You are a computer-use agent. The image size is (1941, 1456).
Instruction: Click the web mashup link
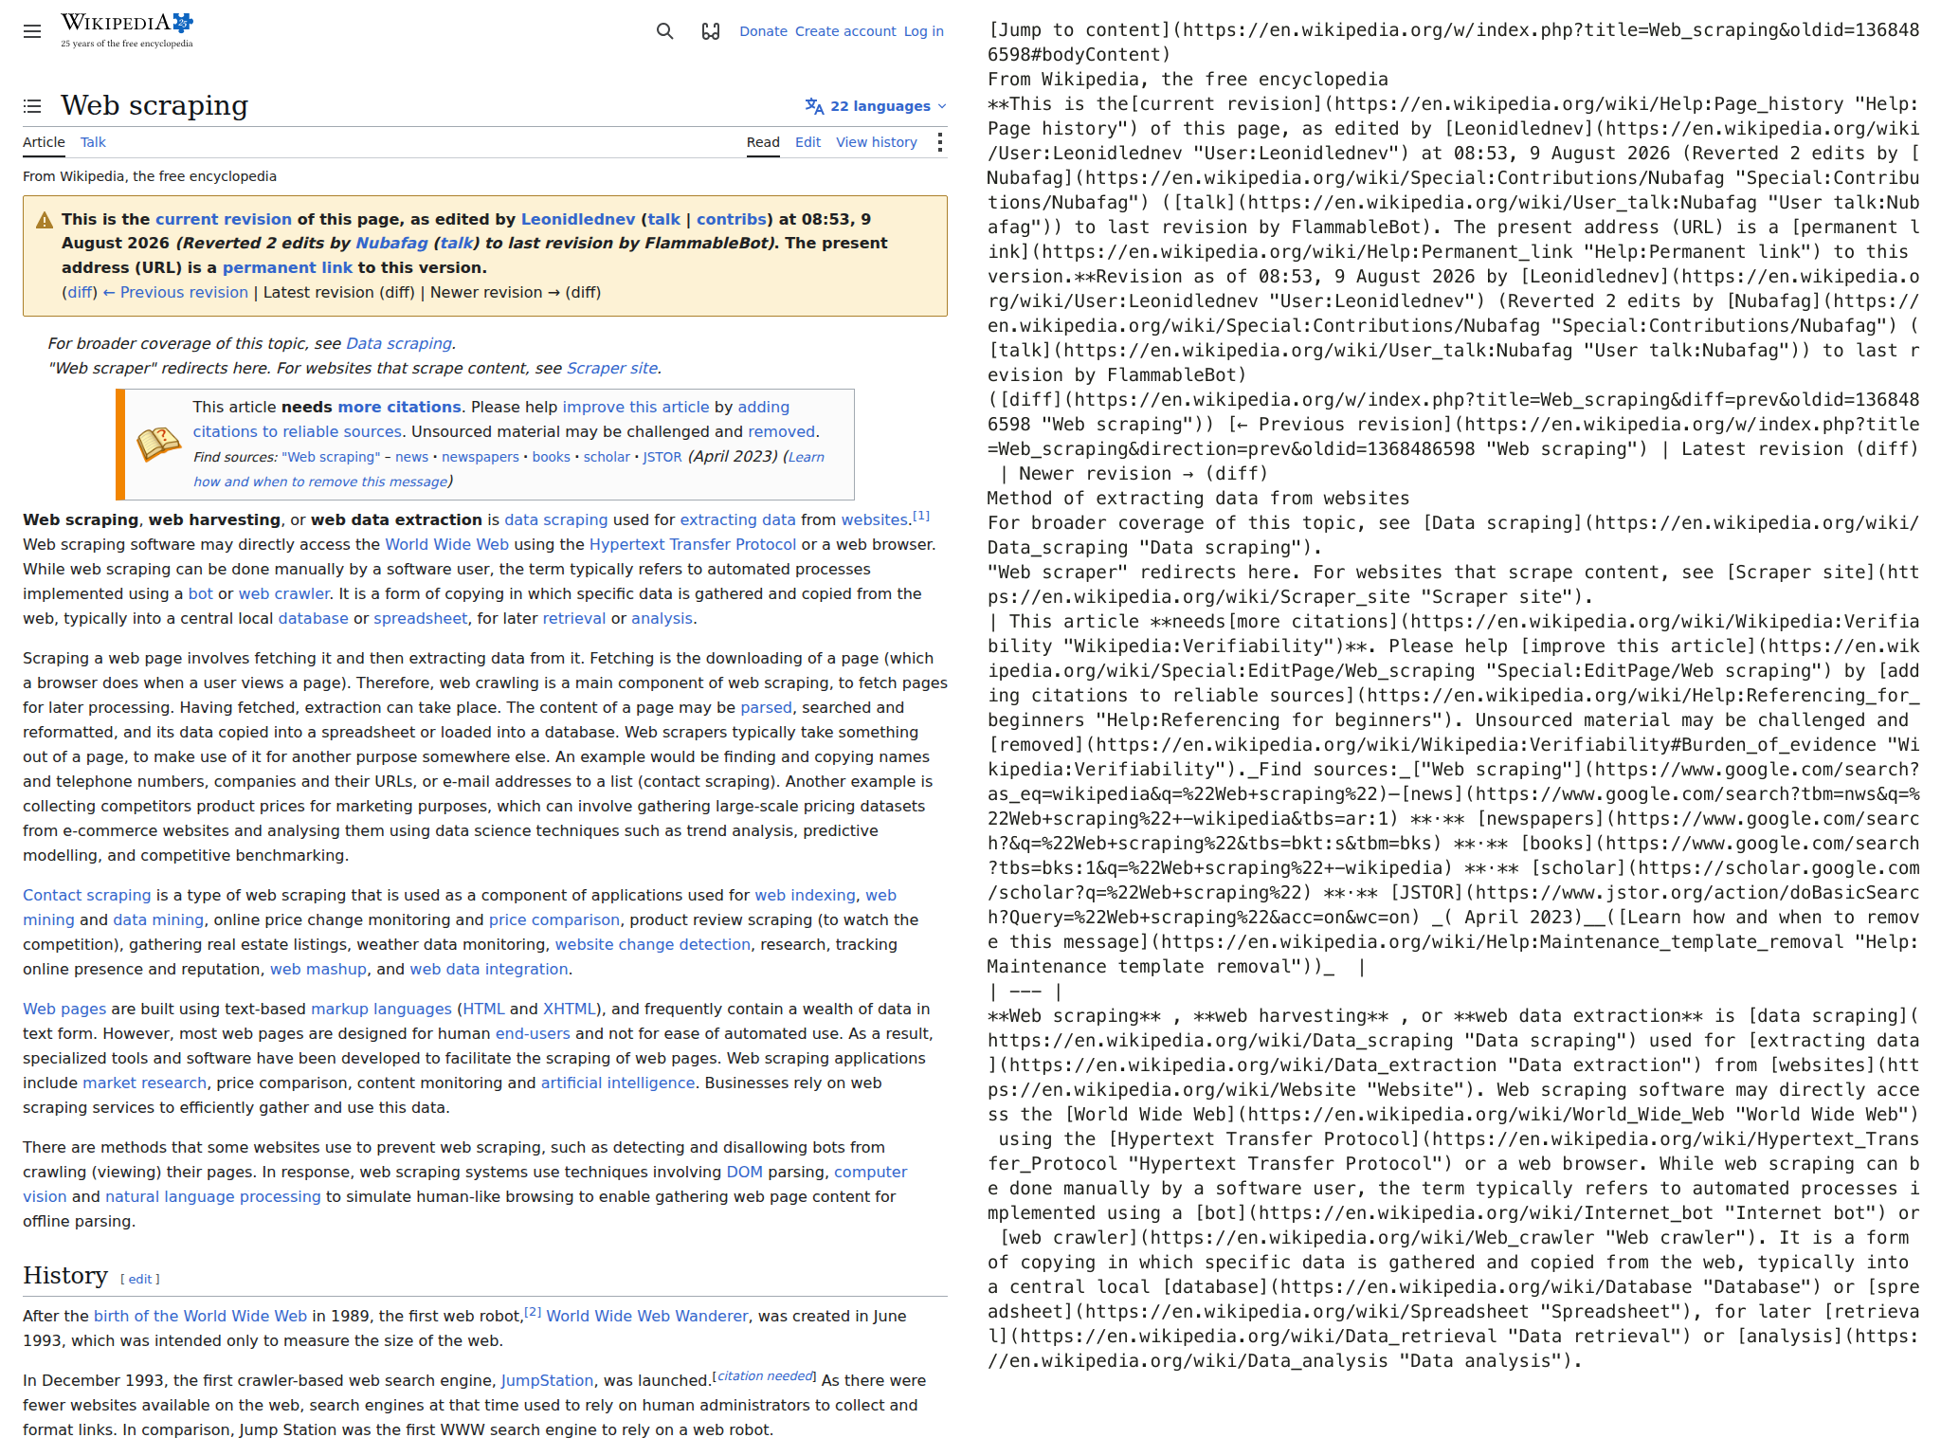pyautogui.click(x=318, y=969)
